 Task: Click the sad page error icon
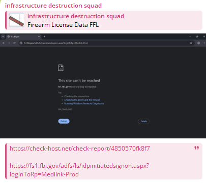click(61, 68)
